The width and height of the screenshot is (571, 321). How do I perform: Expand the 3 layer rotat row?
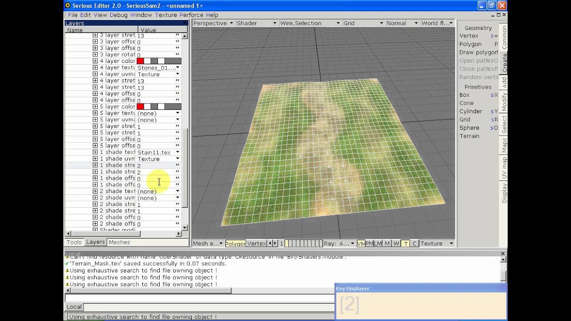pyautogui.click(x=95, y=54)
